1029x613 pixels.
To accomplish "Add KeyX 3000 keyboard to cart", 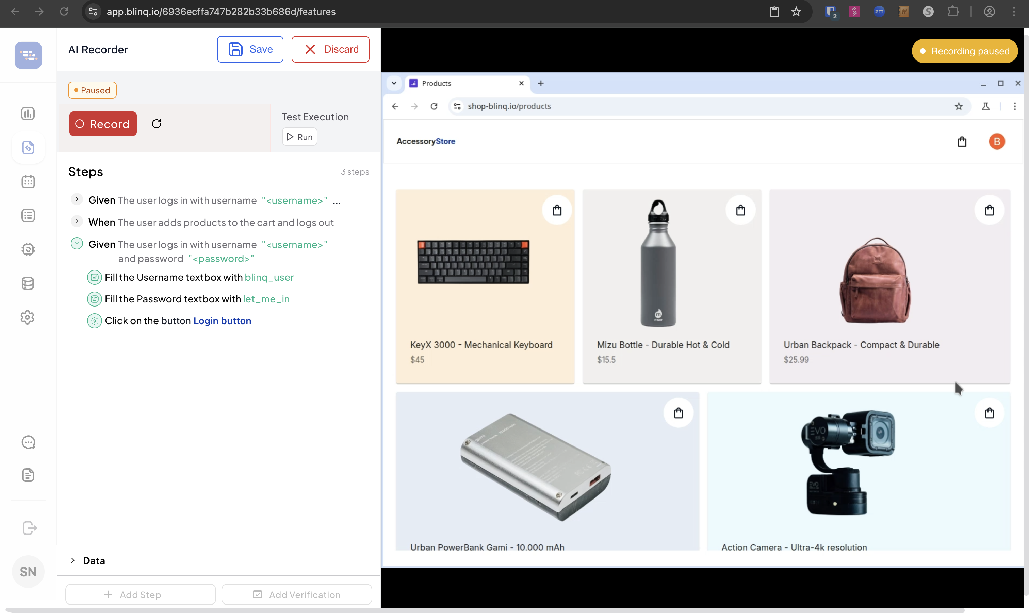I will point(557,210).
